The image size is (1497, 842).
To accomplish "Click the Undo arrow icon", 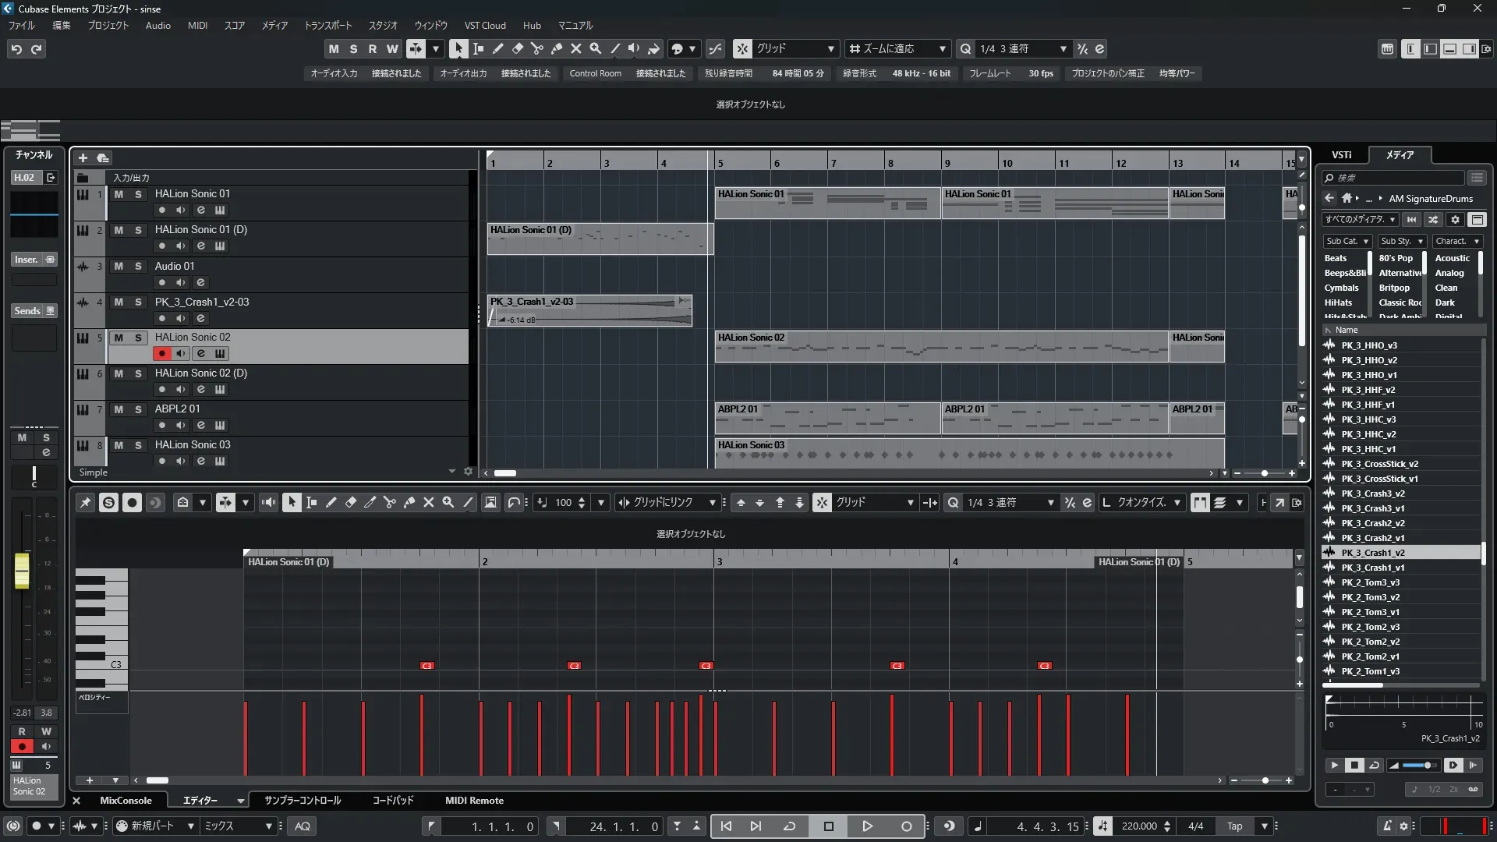I will point(16,49).
